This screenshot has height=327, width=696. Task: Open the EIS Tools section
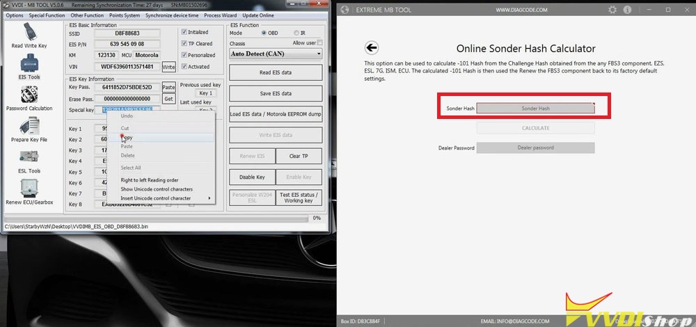click(29, 67)
